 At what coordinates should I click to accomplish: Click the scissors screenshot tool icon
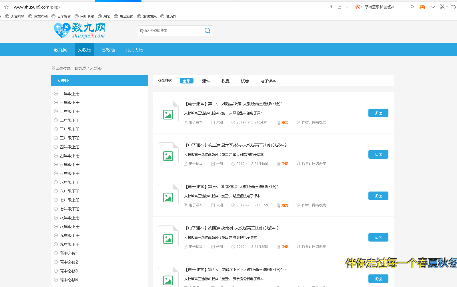442,7
